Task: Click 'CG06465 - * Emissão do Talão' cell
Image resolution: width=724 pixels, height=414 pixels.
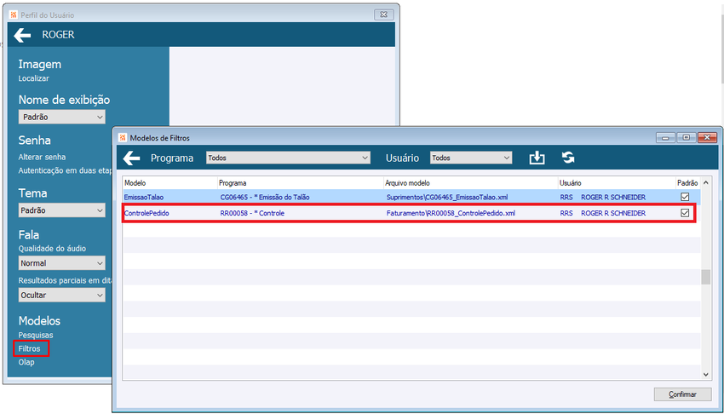Action: (x=265, y=197)
